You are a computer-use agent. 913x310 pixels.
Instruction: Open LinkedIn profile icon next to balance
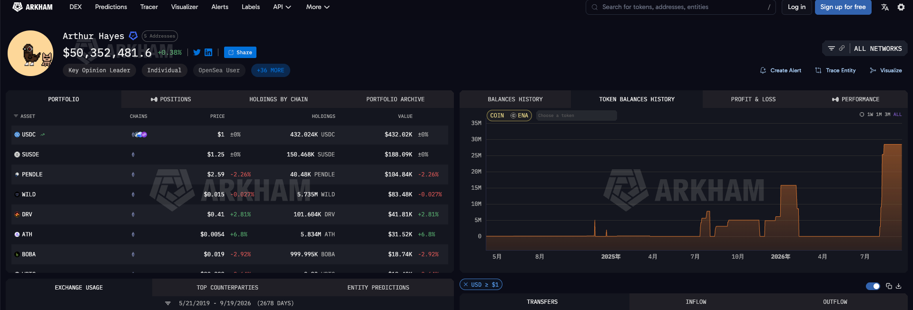(208, 52)
